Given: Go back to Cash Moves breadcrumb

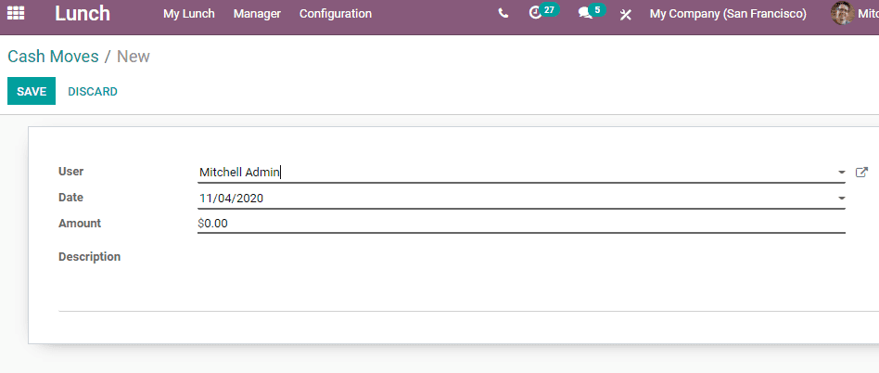Looking at the screenshot, I should [53, 57].
